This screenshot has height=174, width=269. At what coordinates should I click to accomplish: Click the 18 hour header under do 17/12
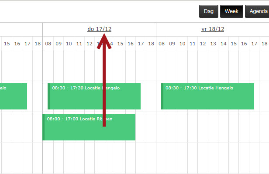[x=151, y=44]
